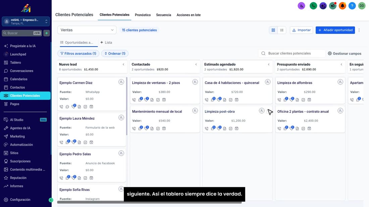Open the miGHL account switcher
This screenshot has width=369, height=207.
25,21
